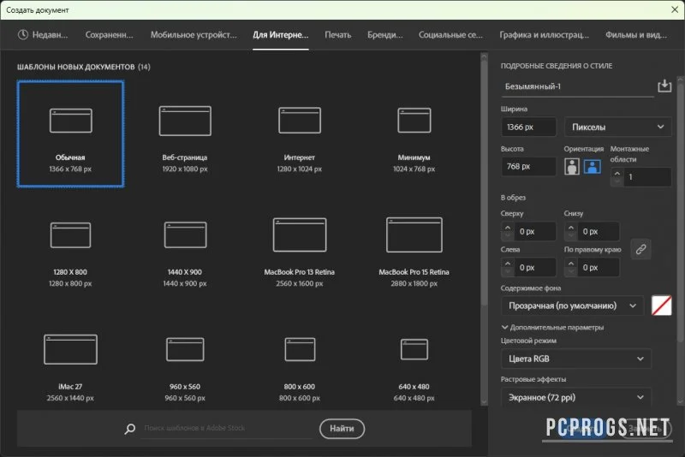Screen dimensions: 685x457
Task: Set landscape orientation
Action: tap(593, 166)
